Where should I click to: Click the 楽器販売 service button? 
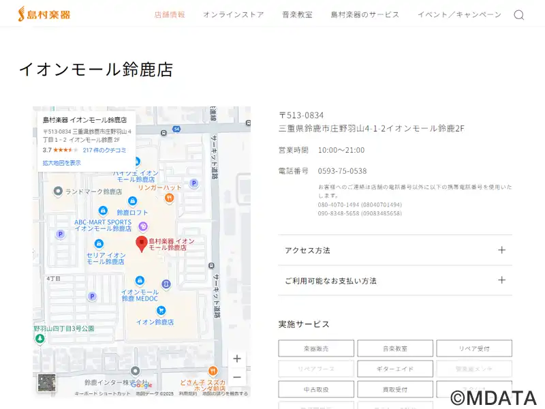point(316,348)
